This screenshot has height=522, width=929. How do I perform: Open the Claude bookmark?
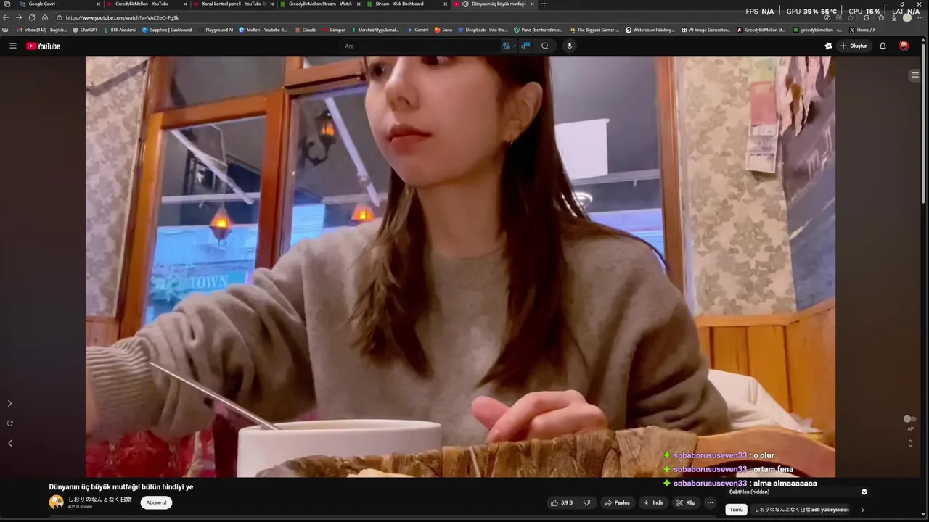[x=305, y=30]
